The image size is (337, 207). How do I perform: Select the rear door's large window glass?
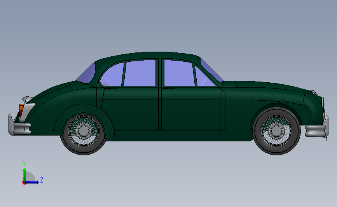(x=140, y=73)
